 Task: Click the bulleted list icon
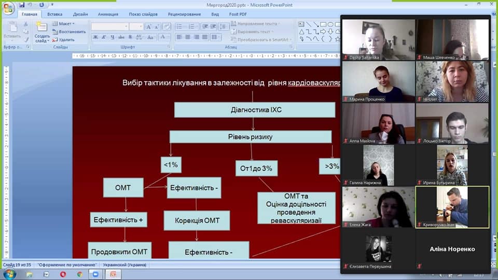(179, 26)
